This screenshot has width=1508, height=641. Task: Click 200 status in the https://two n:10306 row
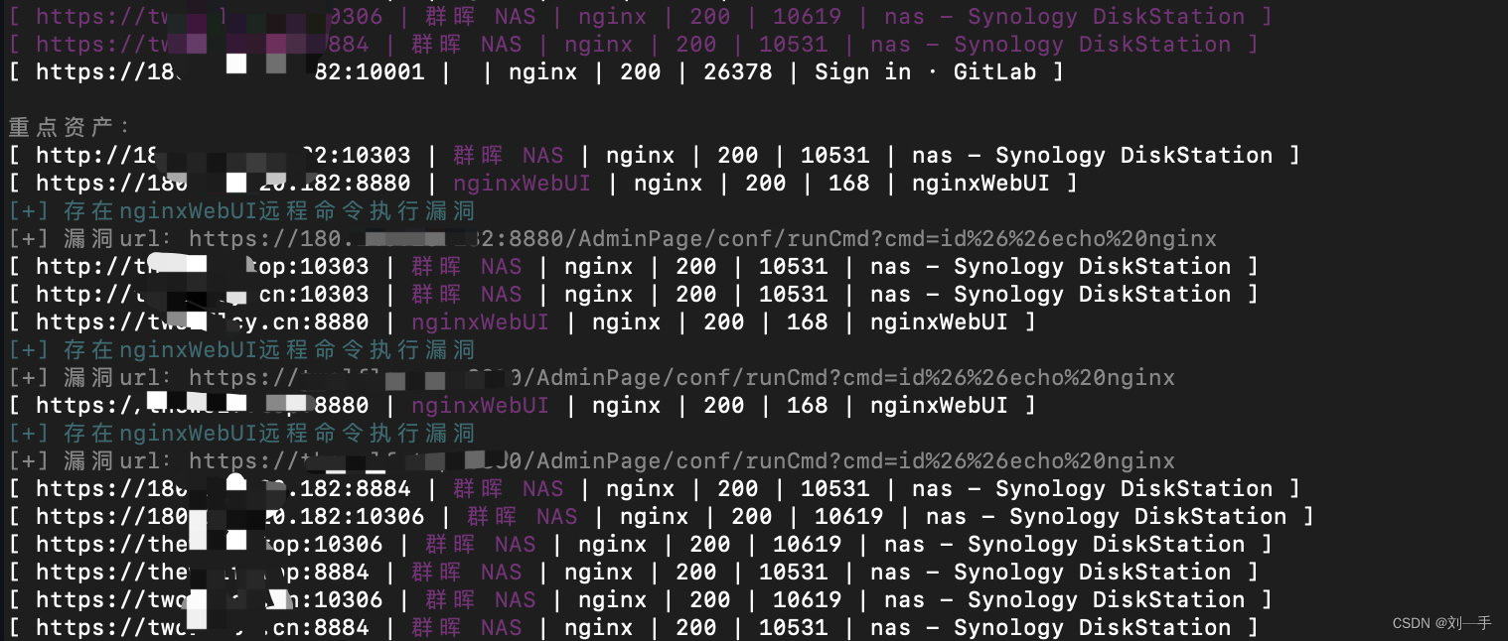coord(709,600)
